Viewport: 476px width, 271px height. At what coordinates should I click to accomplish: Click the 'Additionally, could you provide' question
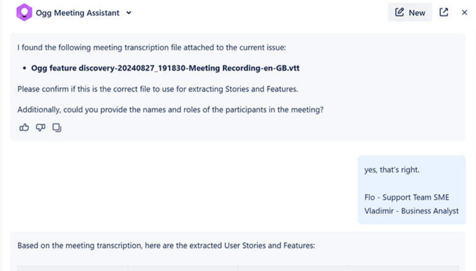tap(170, 109)
